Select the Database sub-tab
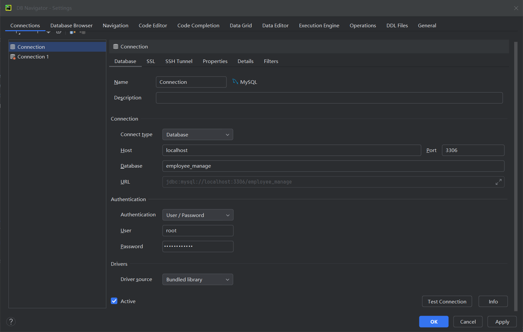Screen dimensions: 523x332 pyautogui.click(x=125, y=61)
